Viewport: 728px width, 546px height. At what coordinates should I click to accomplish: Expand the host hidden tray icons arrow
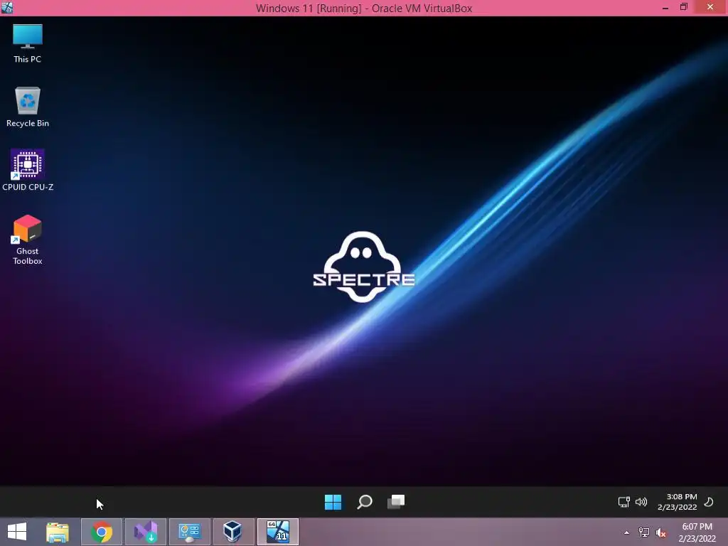click(627, 532)
